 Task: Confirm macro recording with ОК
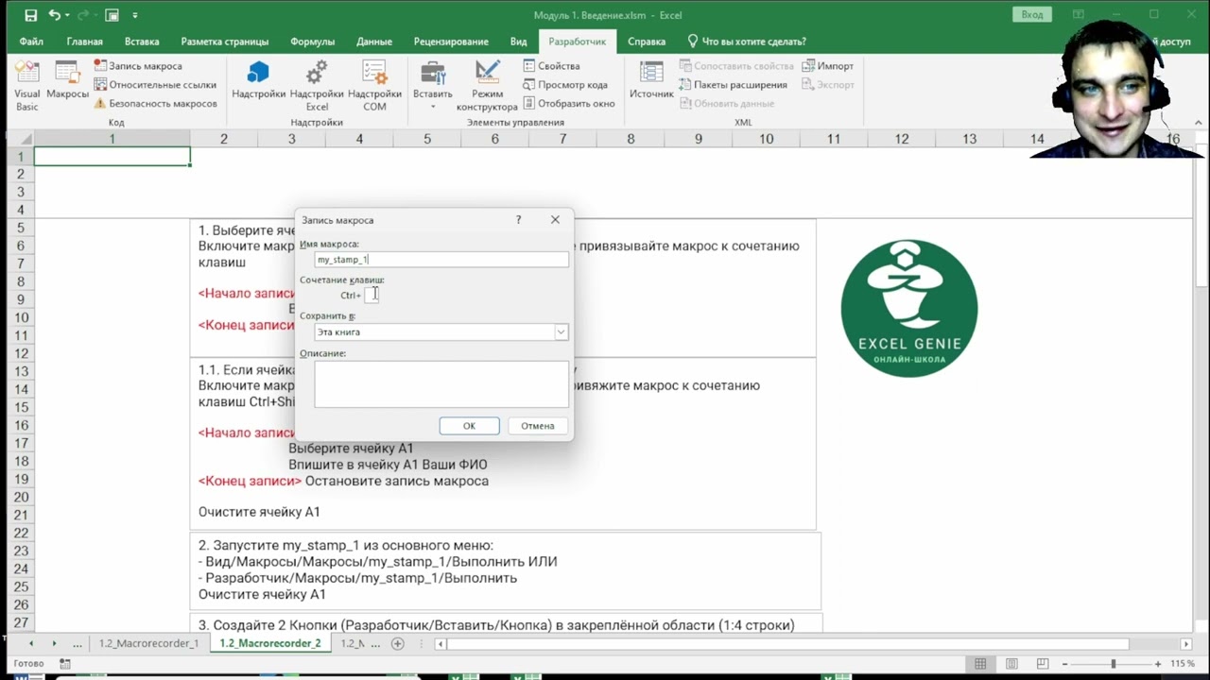click(469, 426)
